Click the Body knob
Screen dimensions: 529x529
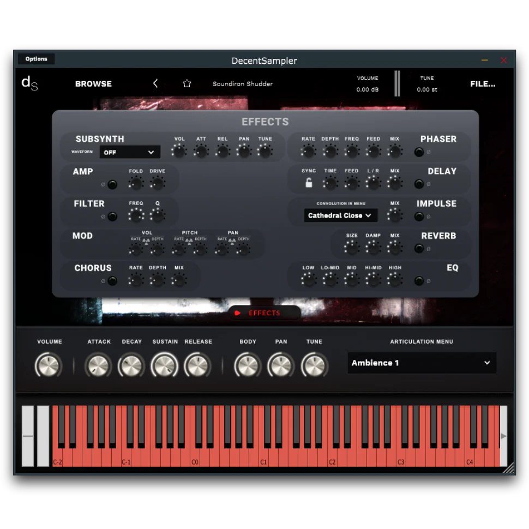click(x=248, y=365)
